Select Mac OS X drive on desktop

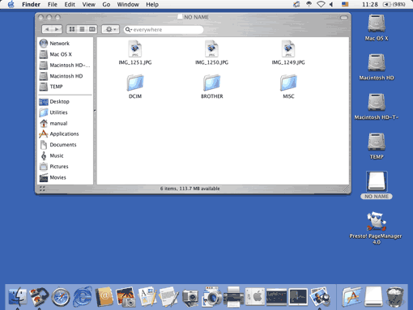pyautogui.click(x=377, y=23)
